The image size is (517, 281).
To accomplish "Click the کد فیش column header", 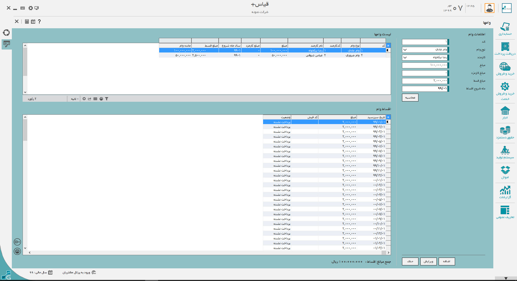I will 305,117.
